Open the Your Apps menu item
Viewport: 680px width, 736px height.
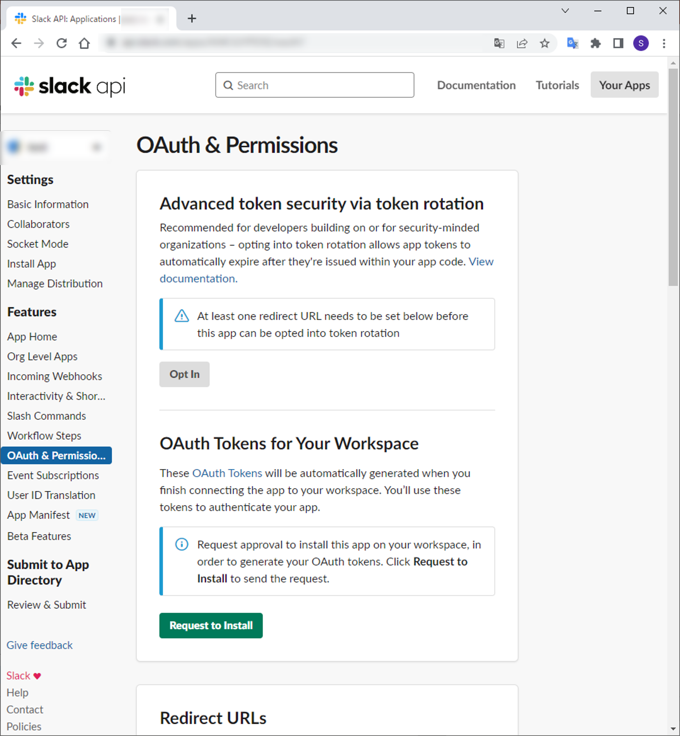pos(624,85)
